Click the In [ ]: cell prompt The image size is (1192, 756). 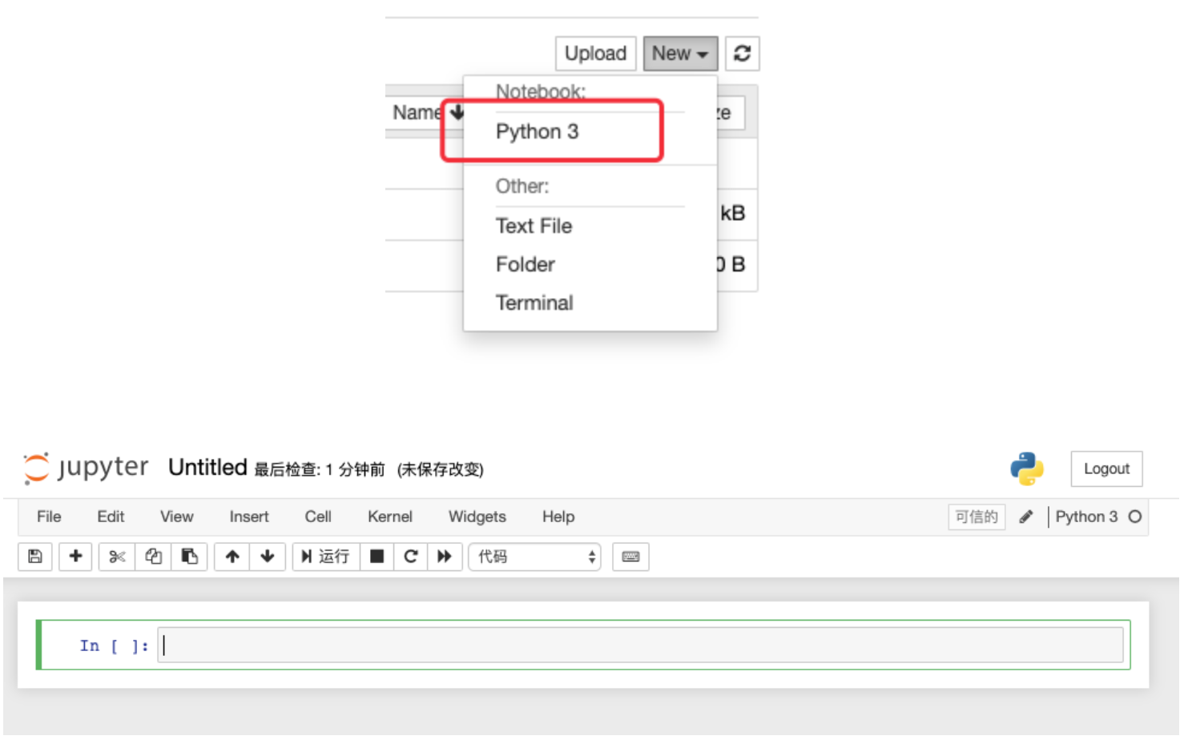[114, 645]
